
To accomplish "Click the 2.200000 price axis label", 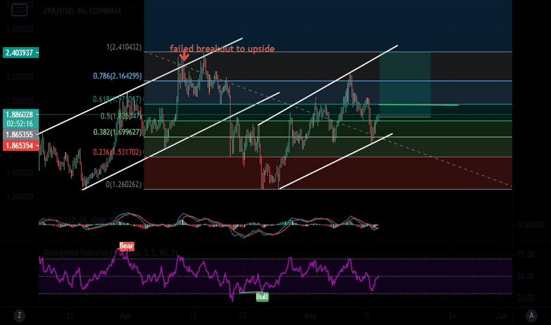I will [20, 77].
